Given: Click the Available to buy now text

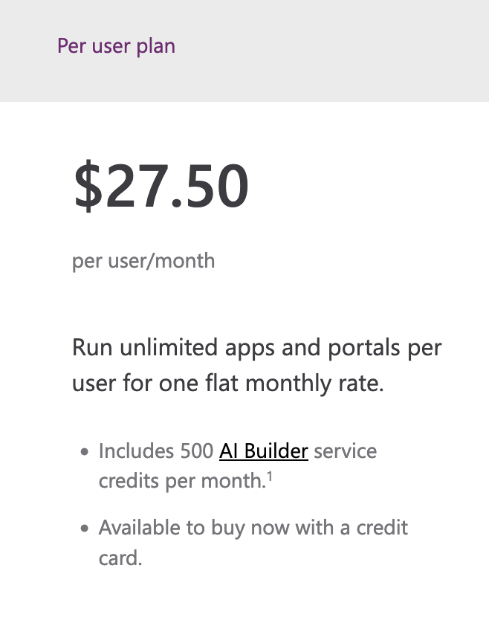Looking at the screenshot, I should (194, 528).
